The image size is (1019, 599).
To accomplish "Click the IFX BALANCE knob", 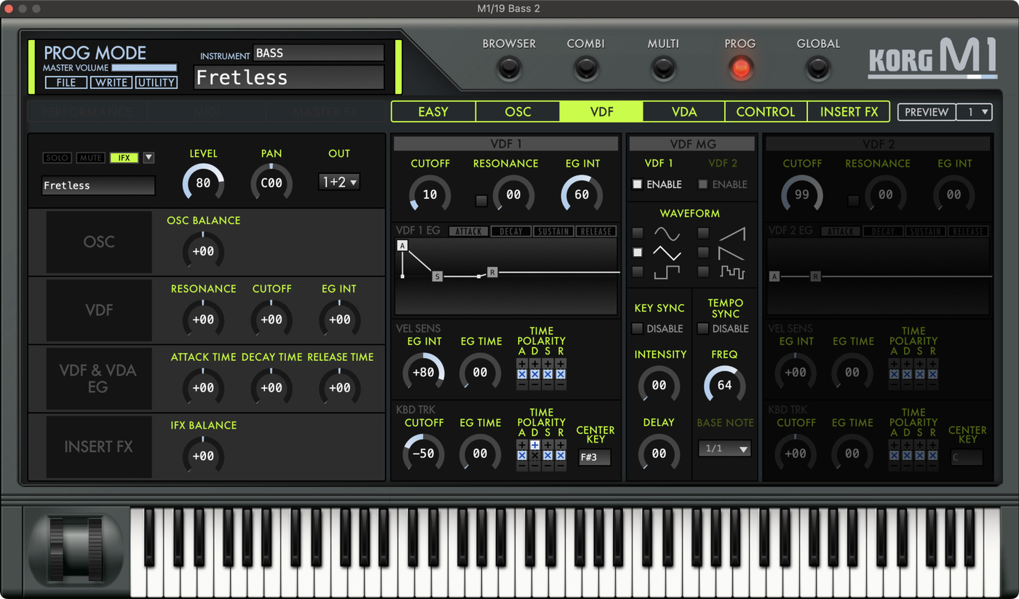I will [203, 456].
